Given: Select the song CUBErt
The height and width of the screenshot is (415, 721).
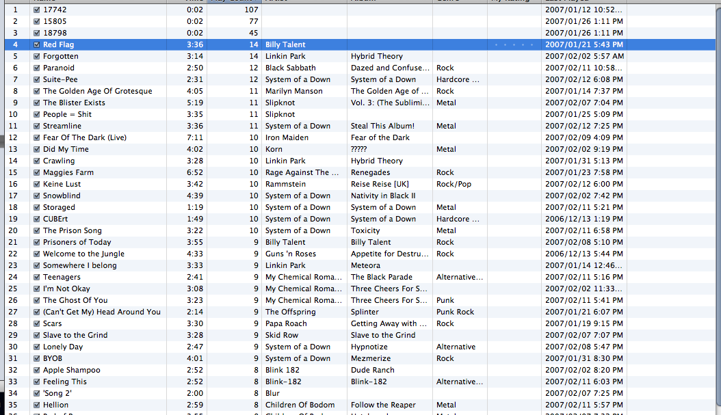Looking at the screenshot, I should (x=55, y=219).
